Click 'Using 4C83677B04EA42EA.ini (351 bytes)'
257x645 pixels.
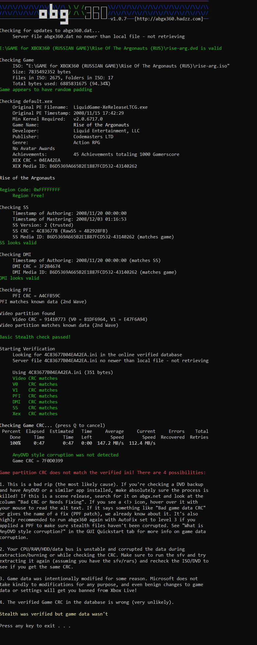(x=63, y=372)
